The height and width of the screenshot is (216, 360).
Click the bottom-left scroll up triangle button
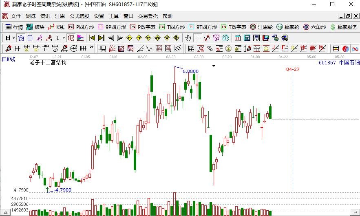(6, 212)
